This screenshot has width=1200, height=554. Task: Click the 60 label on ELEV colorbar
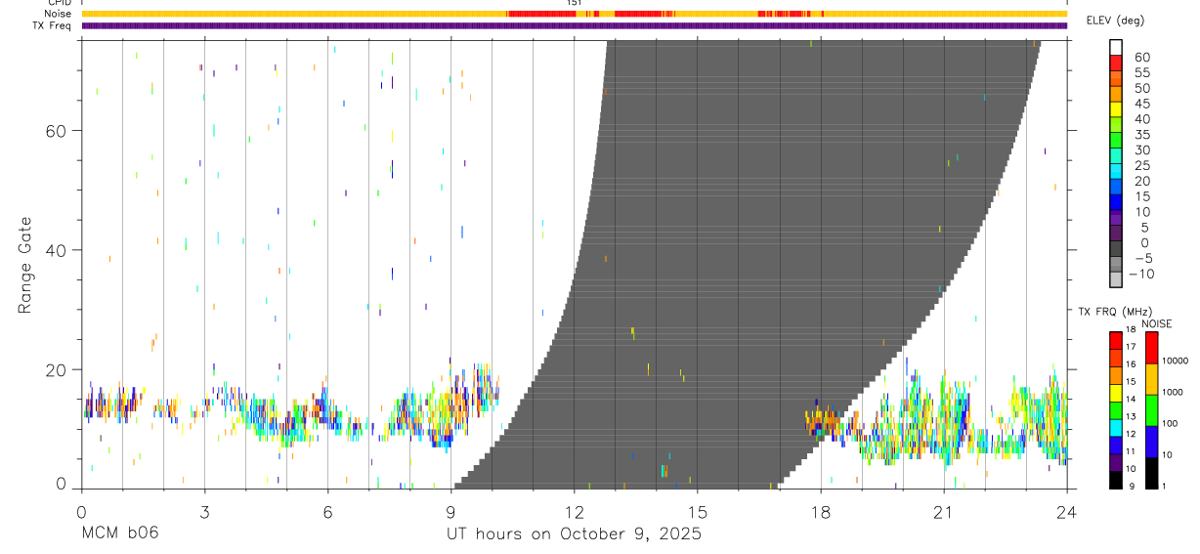tap(1141, 57)
